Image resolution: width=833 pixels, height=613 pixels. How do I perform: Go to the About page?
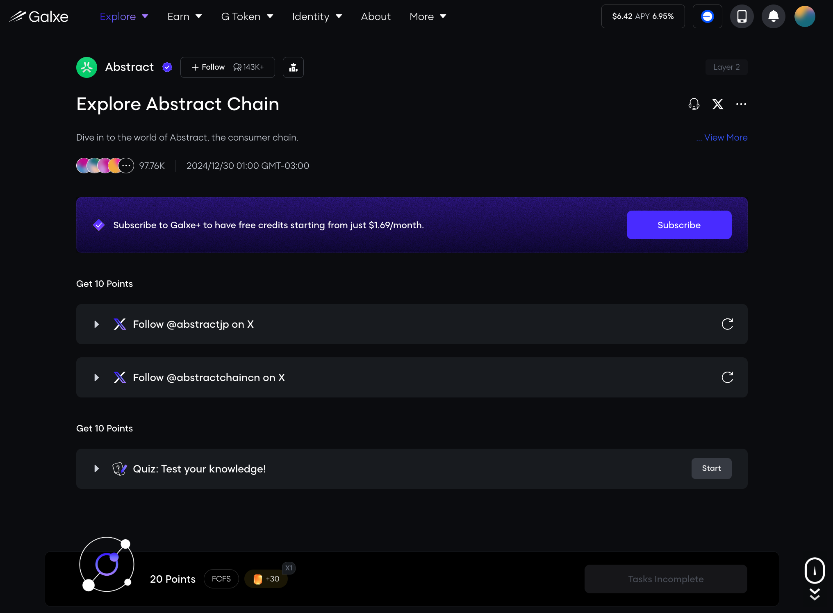click(376, 16)
